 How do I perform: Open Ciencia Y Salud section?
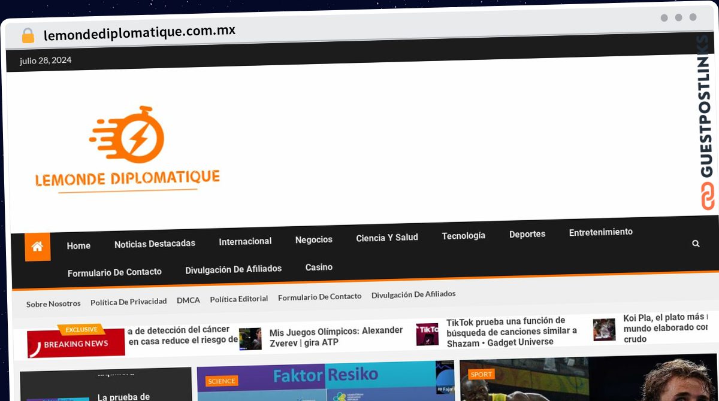coord(387,238)
